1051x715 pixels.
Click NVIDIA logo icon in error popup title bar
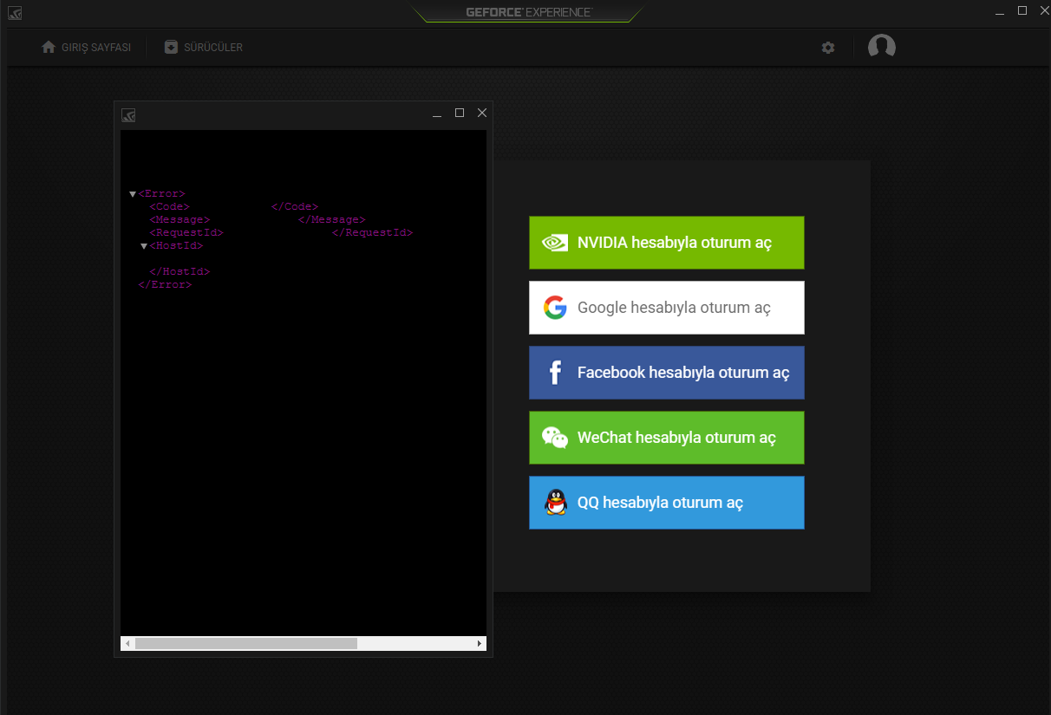point(128,114)
